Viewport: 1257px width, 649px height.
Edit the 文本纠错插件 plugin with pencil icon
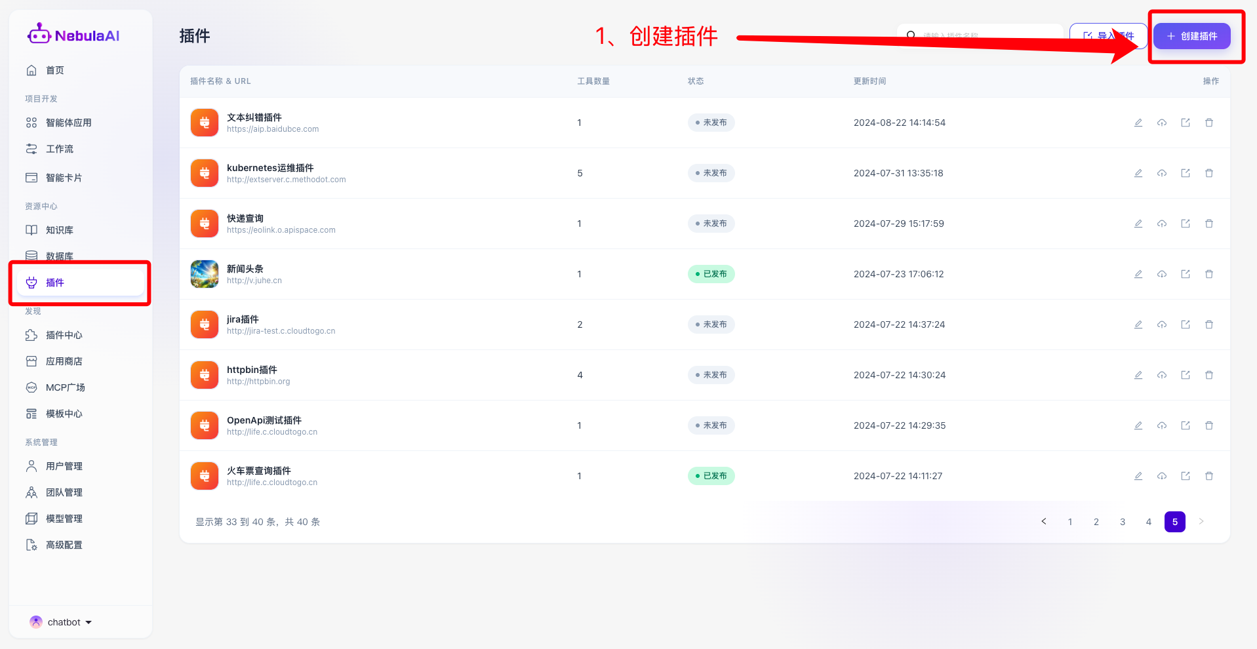coord(1138,123)
